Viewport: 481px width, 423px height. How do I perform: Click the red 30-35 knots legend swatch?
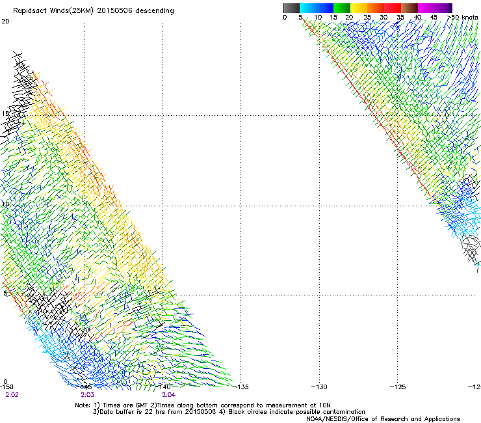pyautogui.click(x=393, y=8)
